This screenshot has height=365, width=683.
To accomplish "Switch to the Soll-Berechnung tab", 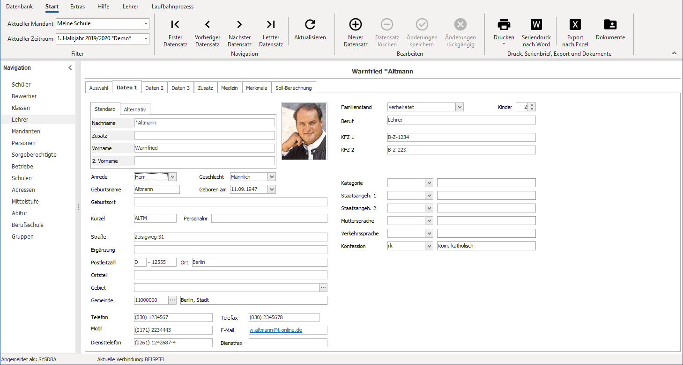I will 294,88.
